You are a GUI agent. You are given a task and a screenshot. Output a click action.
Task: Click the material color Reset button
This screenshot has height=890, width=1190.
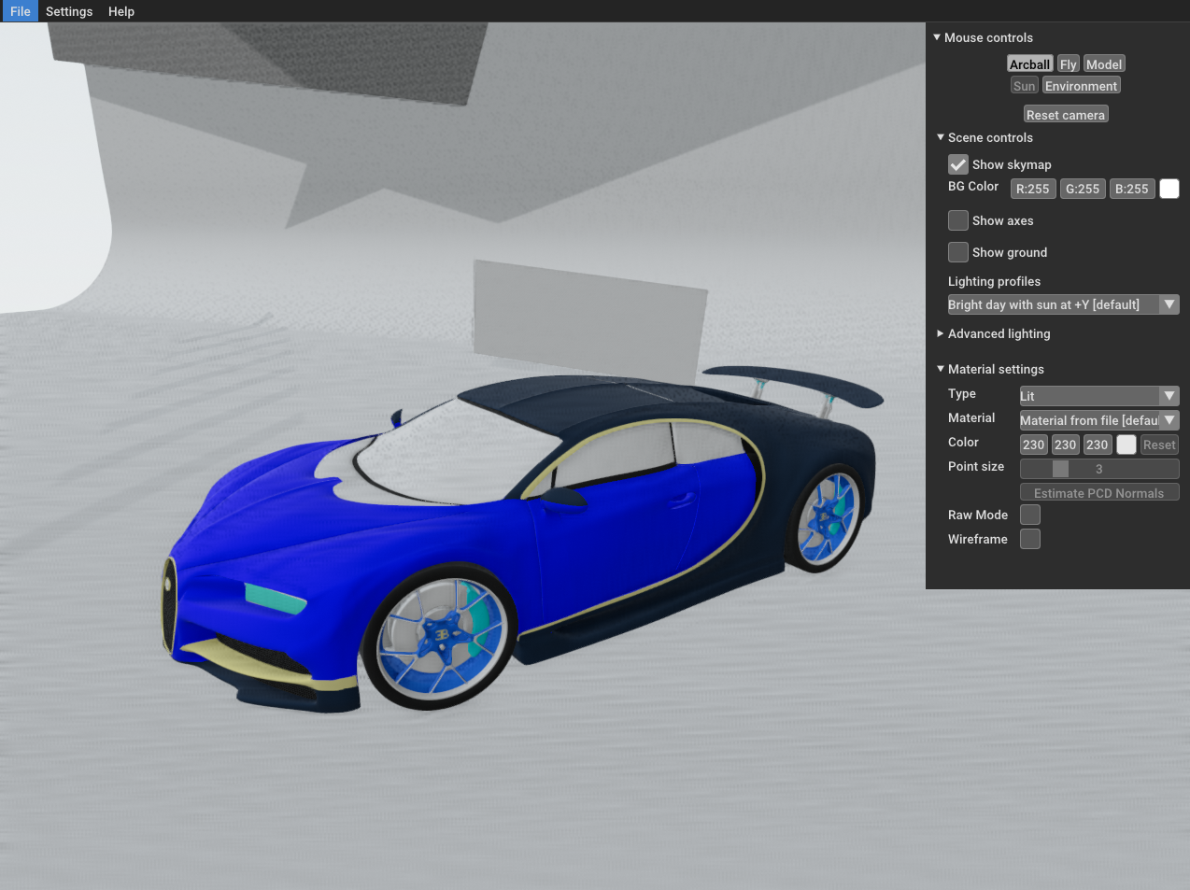pos(1159,445)
